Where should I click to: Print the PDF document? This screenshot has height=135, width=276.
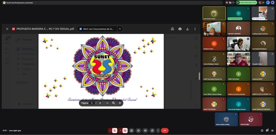180,29
